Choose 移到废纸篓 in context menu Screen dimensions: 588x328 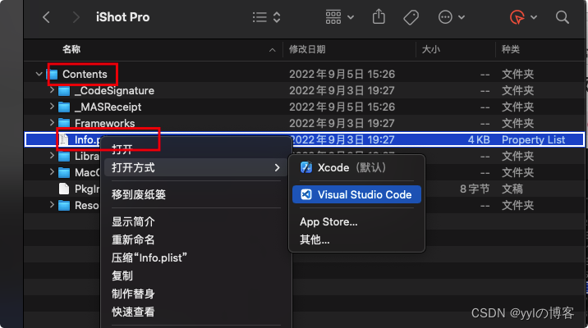[196, 194]
